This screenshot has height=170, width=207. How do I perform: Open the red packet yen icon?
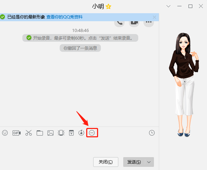(x=72, y=133)
